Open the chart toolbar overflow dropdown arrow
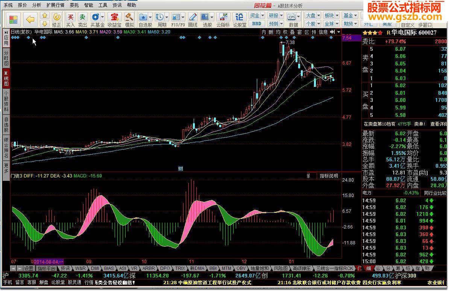Screen dimensions: 449x291 tap(338, 32)
